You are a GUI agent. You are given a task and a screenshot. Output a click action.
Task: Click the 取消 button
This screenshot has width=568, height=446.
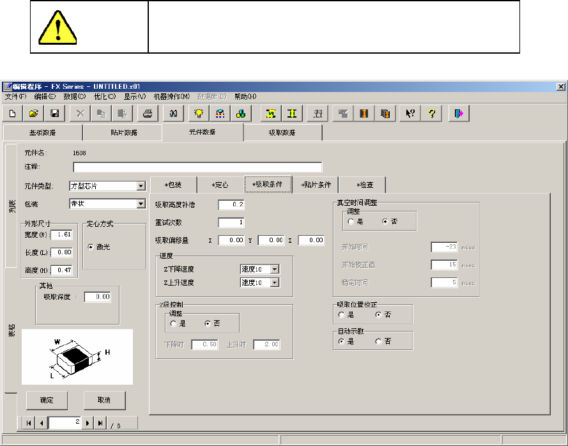[105, 401]
